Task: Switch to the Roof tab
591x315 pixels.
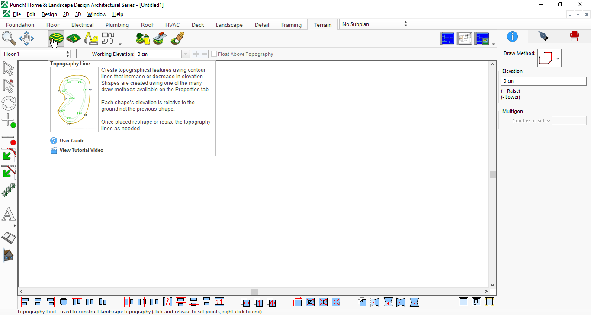Action: 147,25
